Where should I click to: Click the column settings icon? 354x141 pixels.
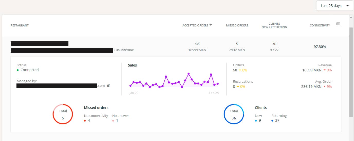click(338, 24)
